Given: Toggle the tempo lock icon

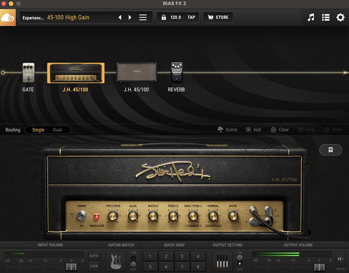Looking at the screenshot, I should (164, 17).
